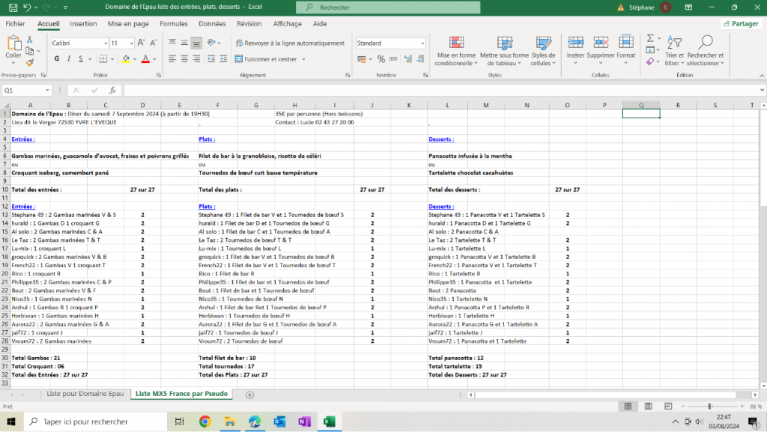Click increase decimal icon

tap(408, 59)
